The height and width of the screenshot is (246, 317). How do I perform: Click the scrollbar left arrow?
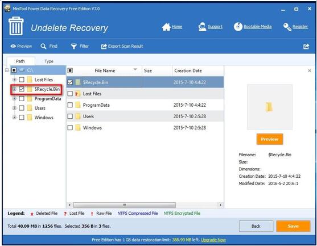[x=69, y=205]
